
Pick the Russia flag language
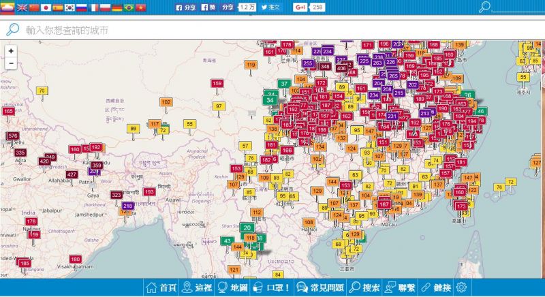(81, 7)
